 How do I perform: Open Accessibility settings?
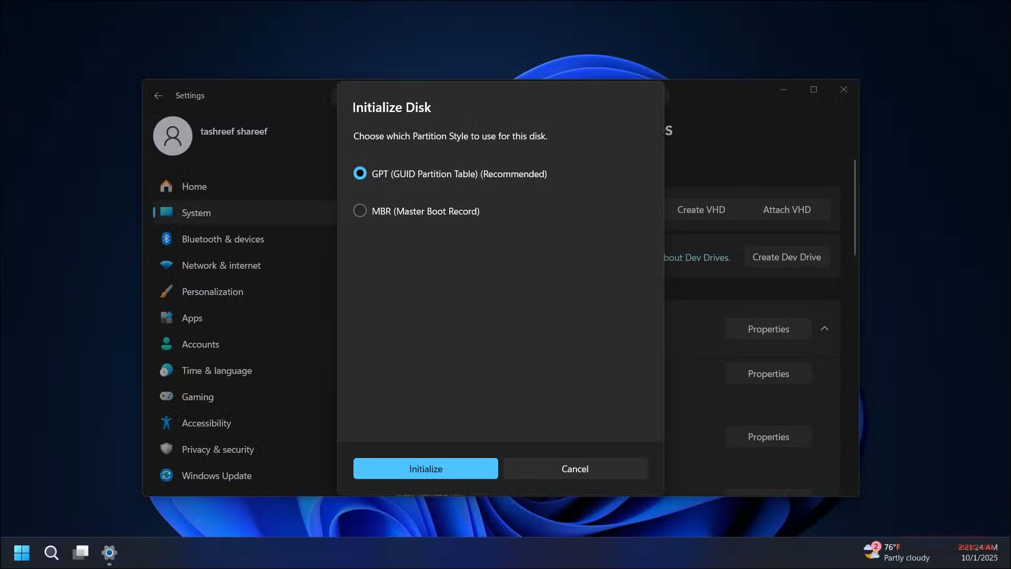(x=206, y=423)
